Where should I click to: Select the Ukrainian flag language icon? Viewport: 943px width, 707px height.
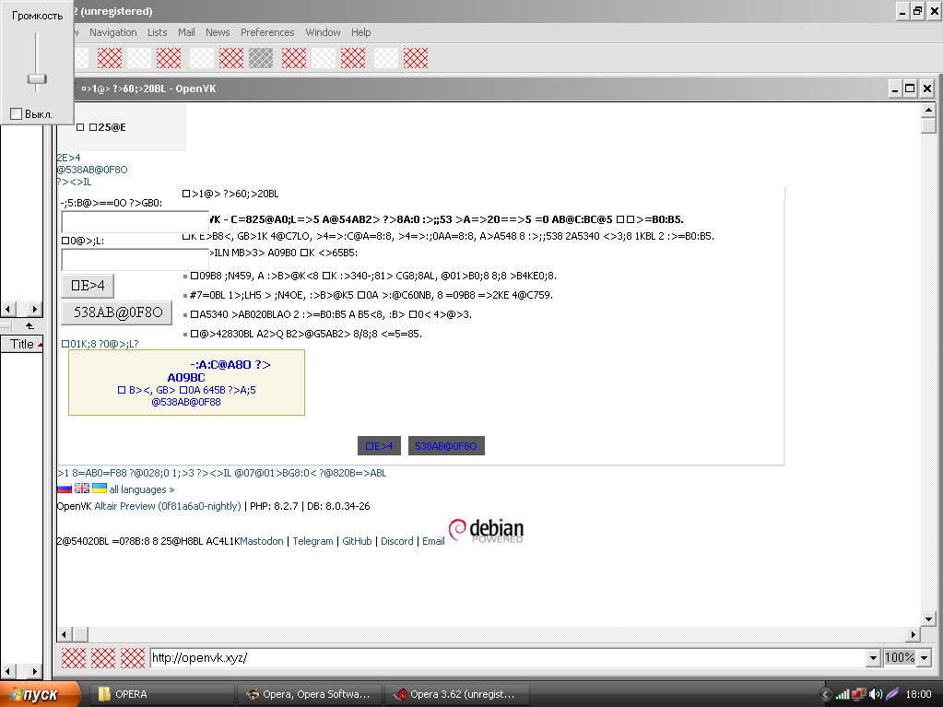point(100,489)
